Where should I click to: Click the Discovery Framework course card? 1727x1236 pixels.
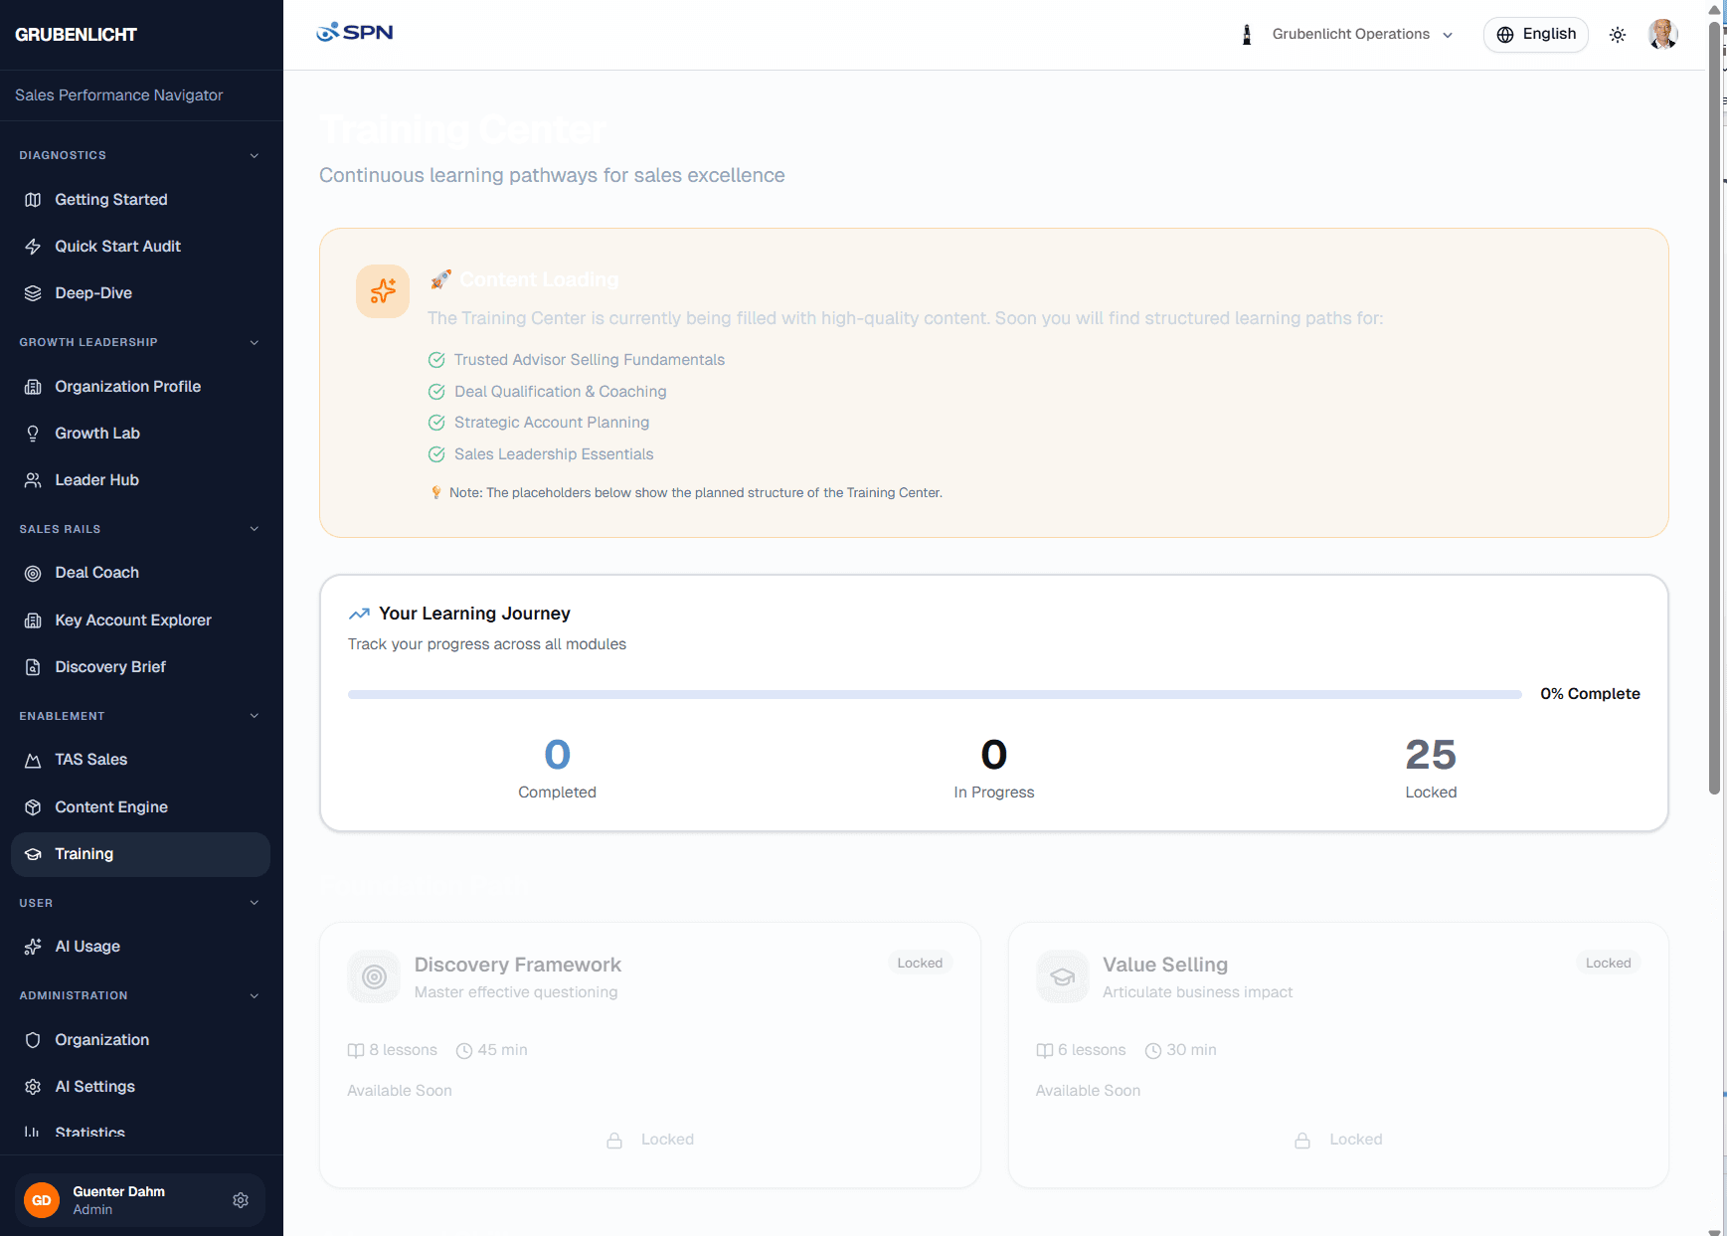pos(649,1054)
